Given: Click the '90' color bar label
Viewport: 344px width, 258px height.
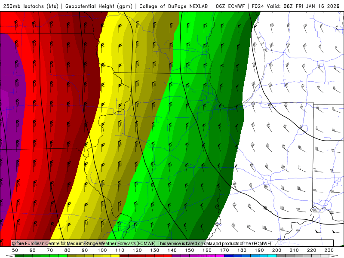Looking at the screenshot, I should [85, 250].
